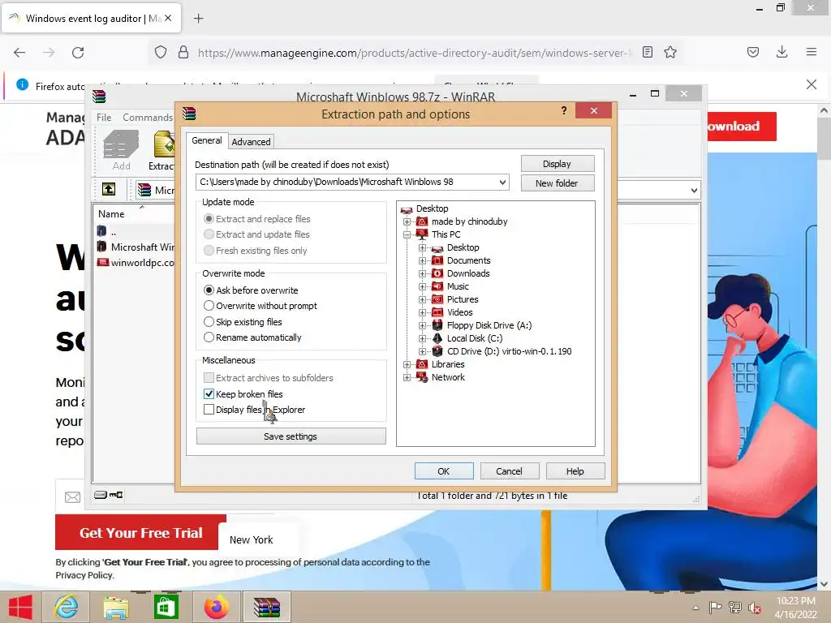Click the up-one-level arrow icon in WinRAR

pos(109,189)
